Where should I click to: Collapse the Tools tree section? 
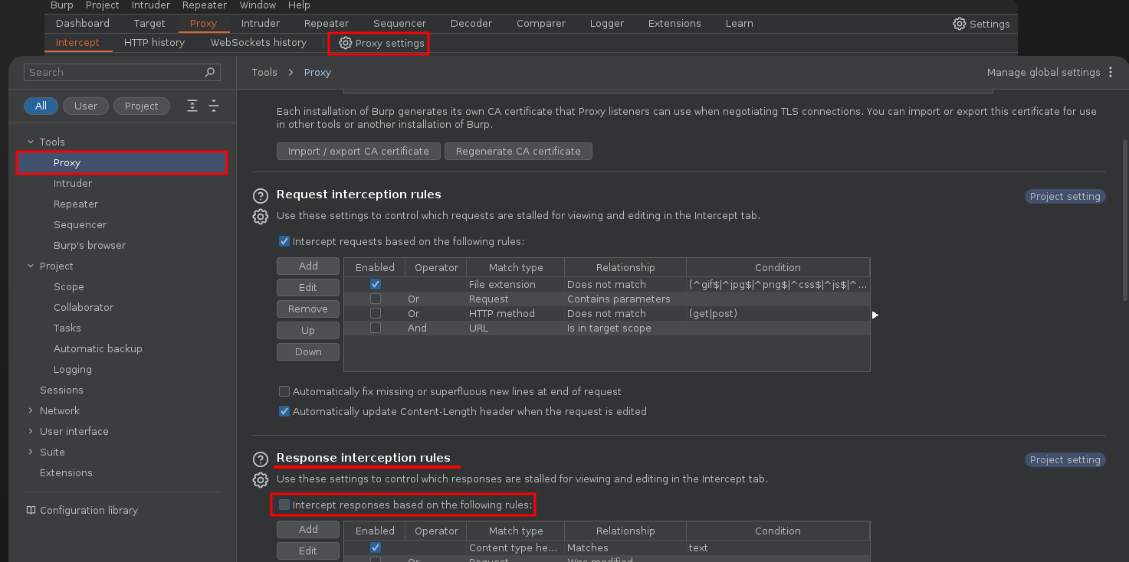[x=31, y=142]
